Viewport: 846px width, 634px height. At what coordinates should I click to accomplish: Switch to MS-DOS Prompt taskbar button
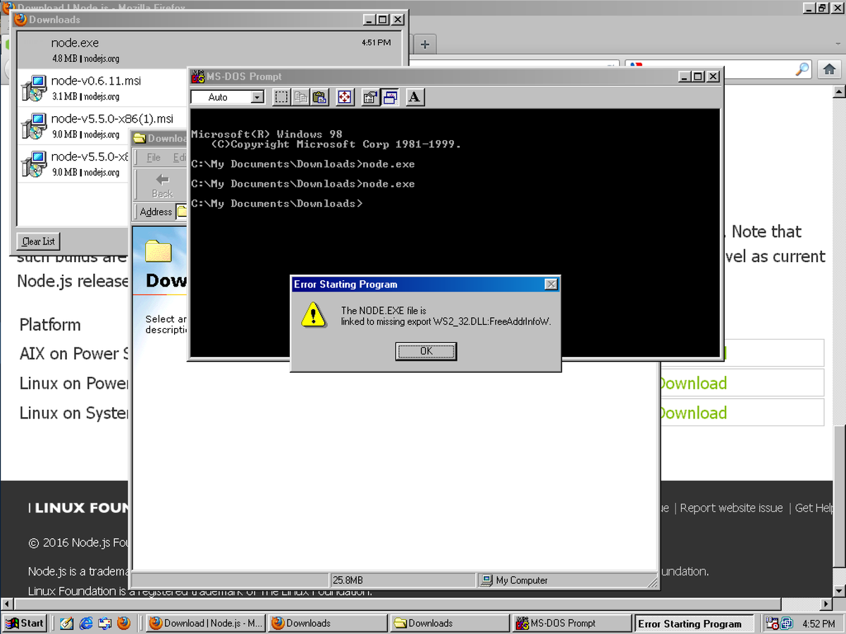tap(572, 623)
